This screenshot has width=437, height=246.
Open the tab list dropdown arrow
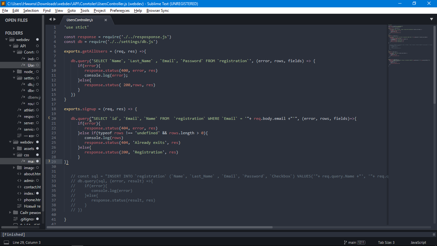pyautogui.click(x=431, y=19)
